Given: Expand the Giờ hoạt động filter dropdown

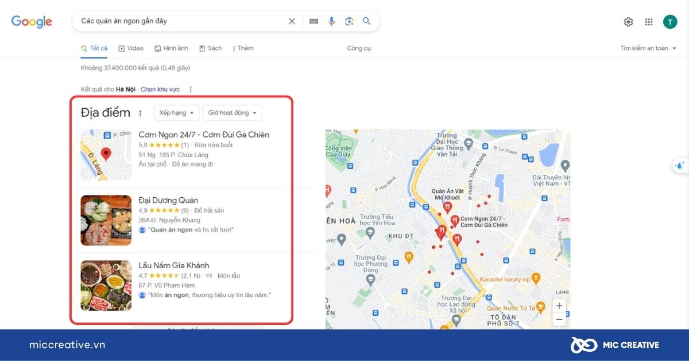Looking at the screenshot, I should [233, 113].
